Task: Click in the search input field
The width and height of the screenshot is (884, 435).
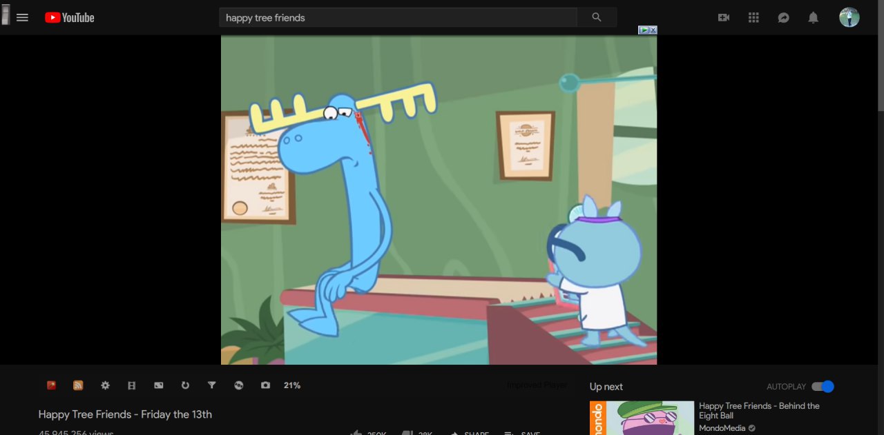Action: (x=398, y=17)
